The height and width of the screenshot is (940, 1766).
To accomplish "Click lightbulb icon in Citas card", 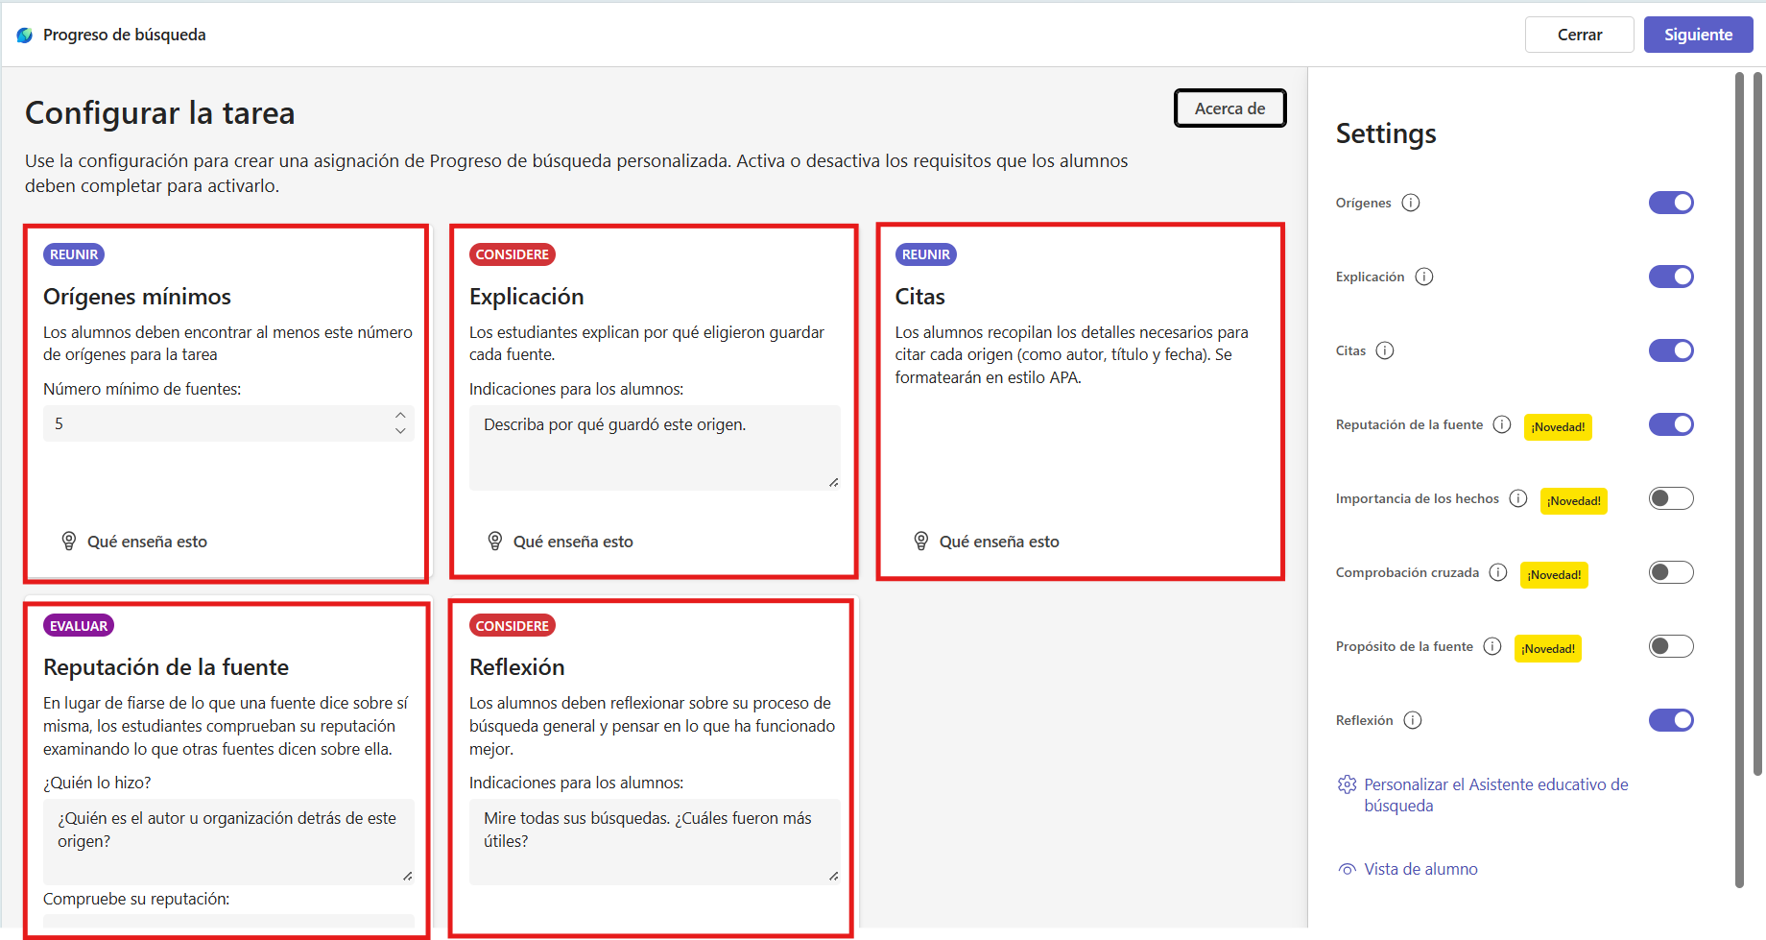I will coord(921,542).
